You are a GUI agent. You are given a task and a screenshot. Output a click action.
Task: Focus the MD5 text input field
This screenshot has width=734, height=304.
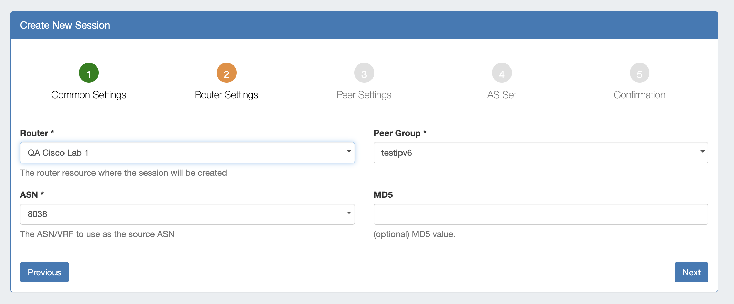click(540, 214)
